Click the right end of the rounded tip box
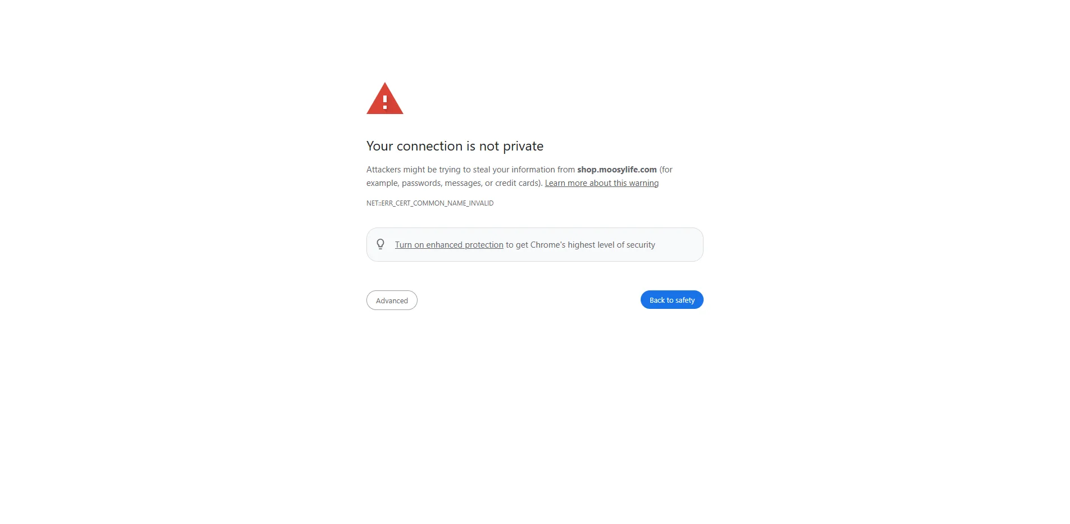The width and height of the screenshot is (1070, 524). [x=691, y=244]
